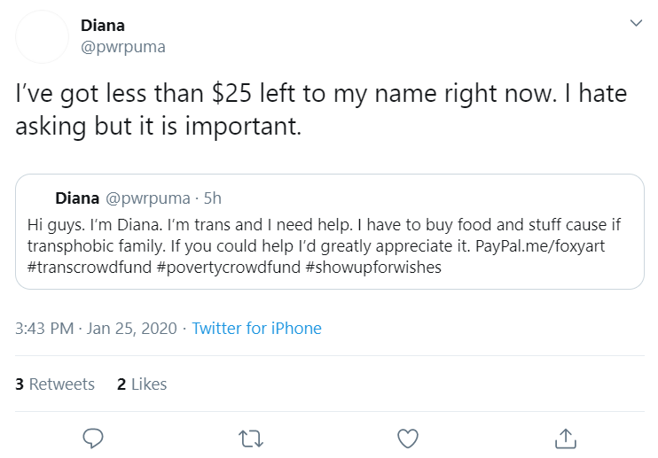Viewport: 658px width, 458px height.
Task: Visit the @pwrpuma handle below name
Action: pos(123,47)
